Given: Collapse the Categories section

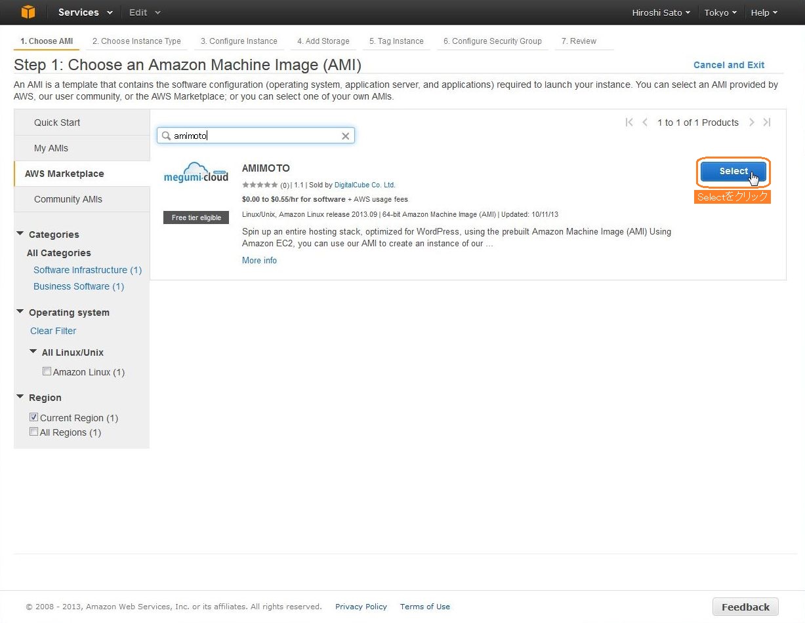Looking at the screenshot, I should [x=20, y=234].
